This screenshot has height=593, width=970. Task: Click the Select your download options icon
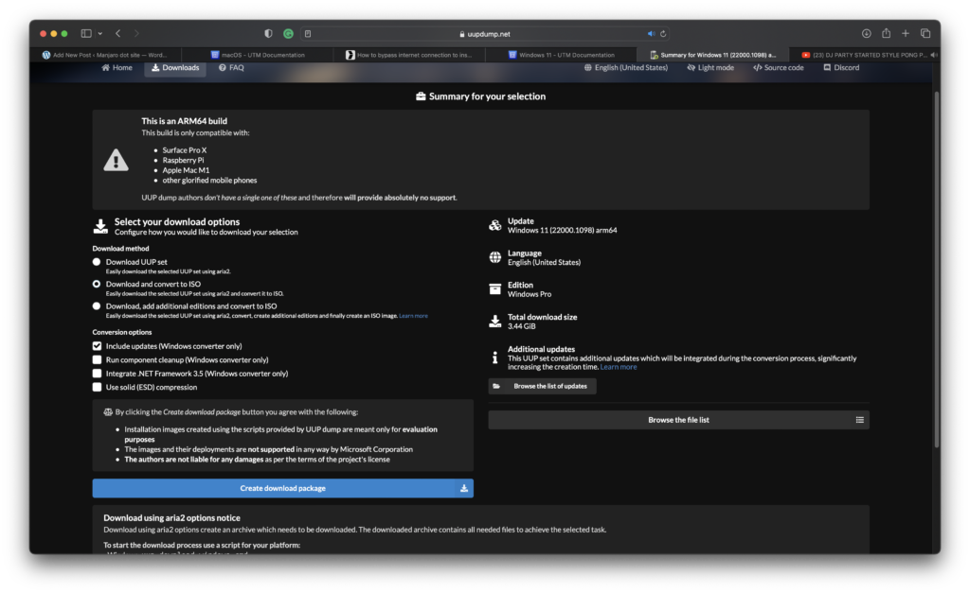[x=100, y=226]
